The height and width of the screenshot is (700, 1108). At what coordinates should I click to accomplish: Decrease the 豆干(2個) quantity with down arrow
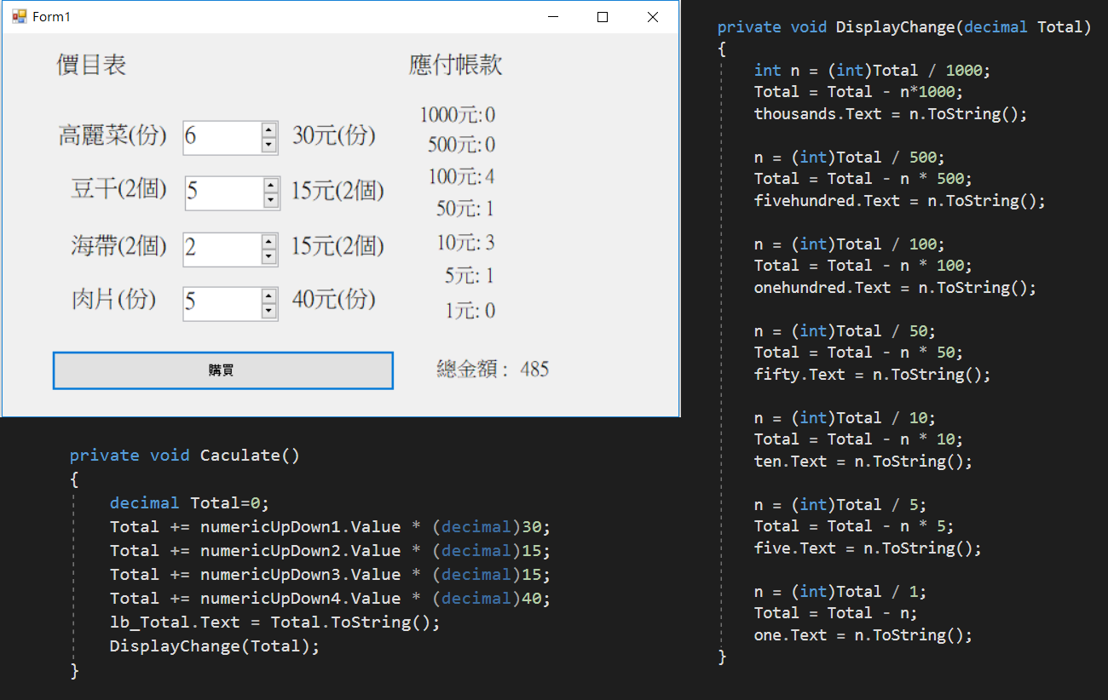pos(271,201)
